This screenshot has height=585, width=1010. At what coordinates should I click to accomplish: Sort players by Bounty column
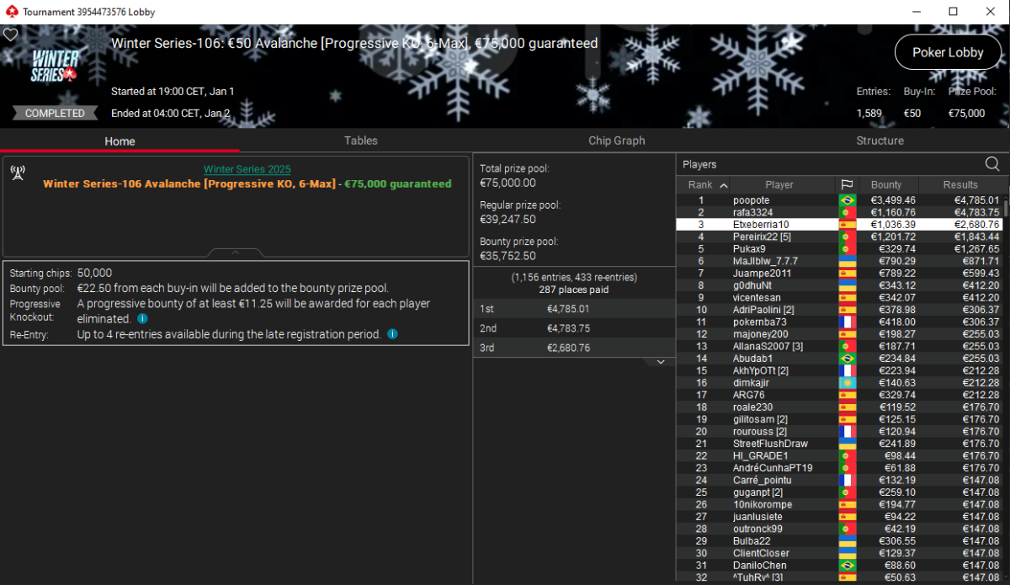(x=885, y=185)
